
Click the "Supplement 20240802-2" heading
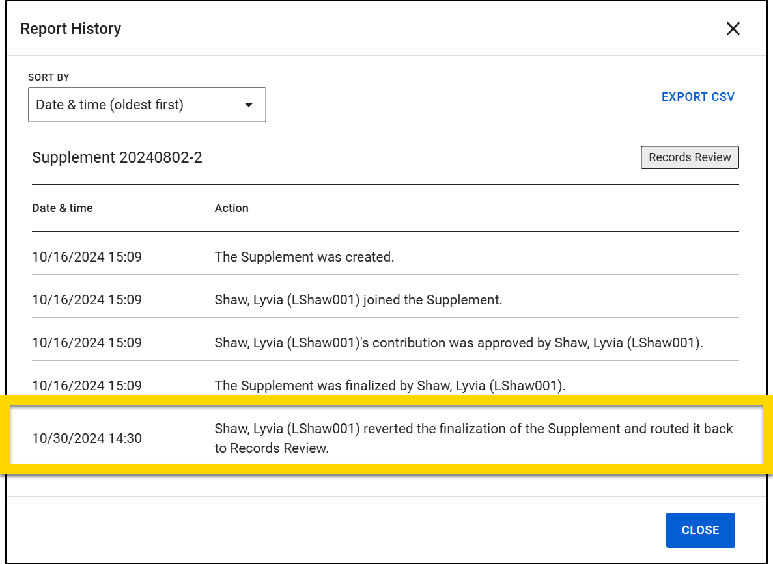[117, 157]
